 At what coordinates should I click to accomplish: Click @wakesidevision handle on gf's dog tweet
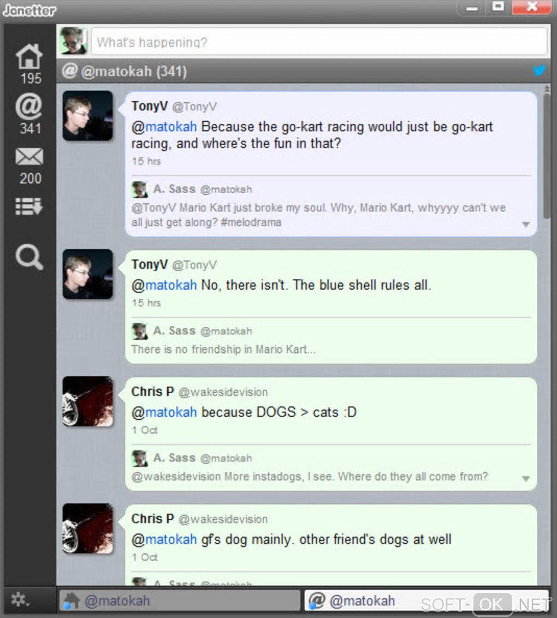[x=223, y=519]
